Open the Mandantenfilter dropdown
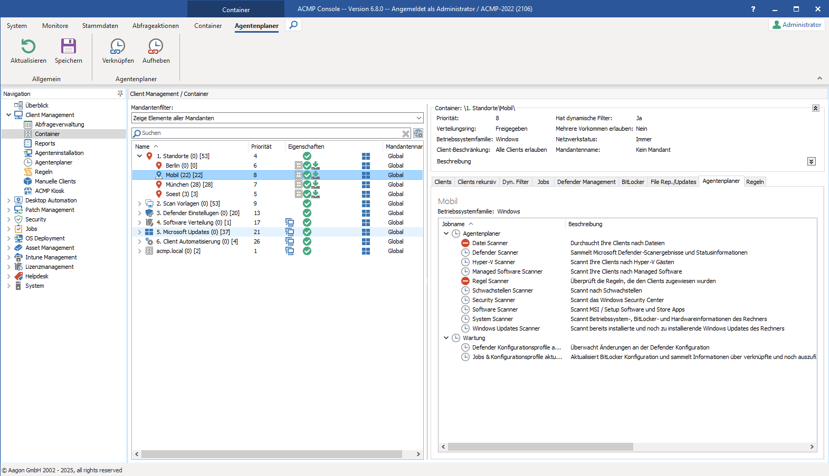The image size is (829, 476). pyautogui.click(x=418, y=118)
